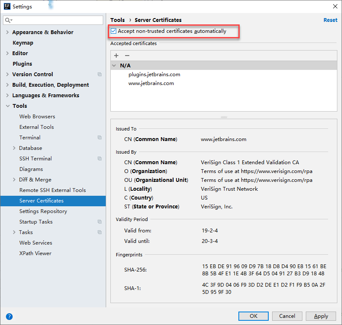This screenshot has width=342, height=325.
Task: Select plugins.jetbrains.com certificate
Action: pos(154,75)
